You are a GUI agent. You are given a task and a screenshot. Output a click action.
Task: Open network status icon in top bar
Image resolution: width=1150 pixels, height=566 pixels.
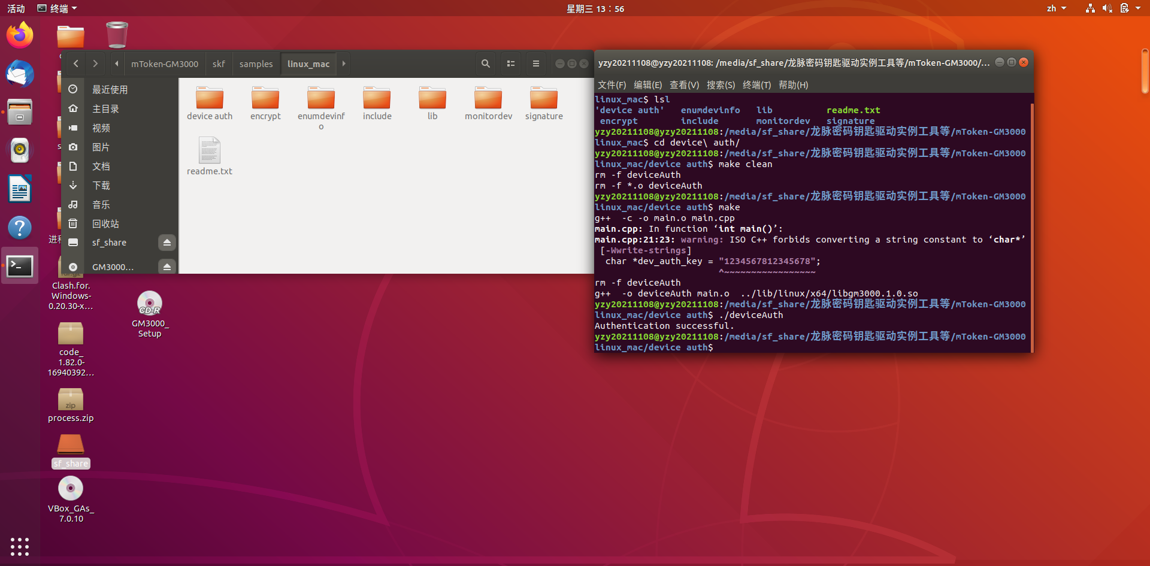(1090, 8)
